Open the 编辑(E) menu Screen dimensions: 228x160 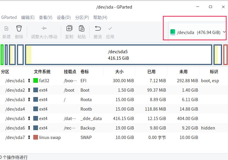tap(28, 17)
